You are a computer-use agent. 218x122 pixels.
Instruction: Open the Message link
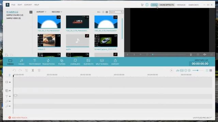click(181, 5)
